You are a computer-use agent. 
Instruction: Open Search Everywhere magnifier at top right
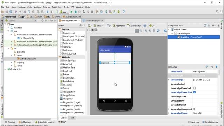click(217, 12)
